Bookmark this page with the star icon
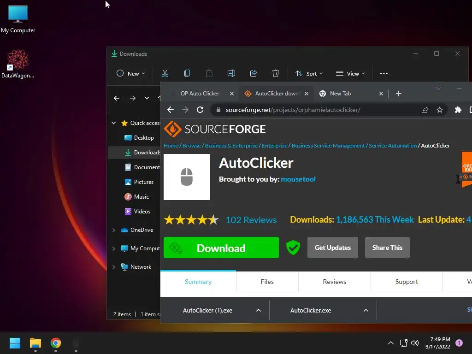 tap(440, 110)
